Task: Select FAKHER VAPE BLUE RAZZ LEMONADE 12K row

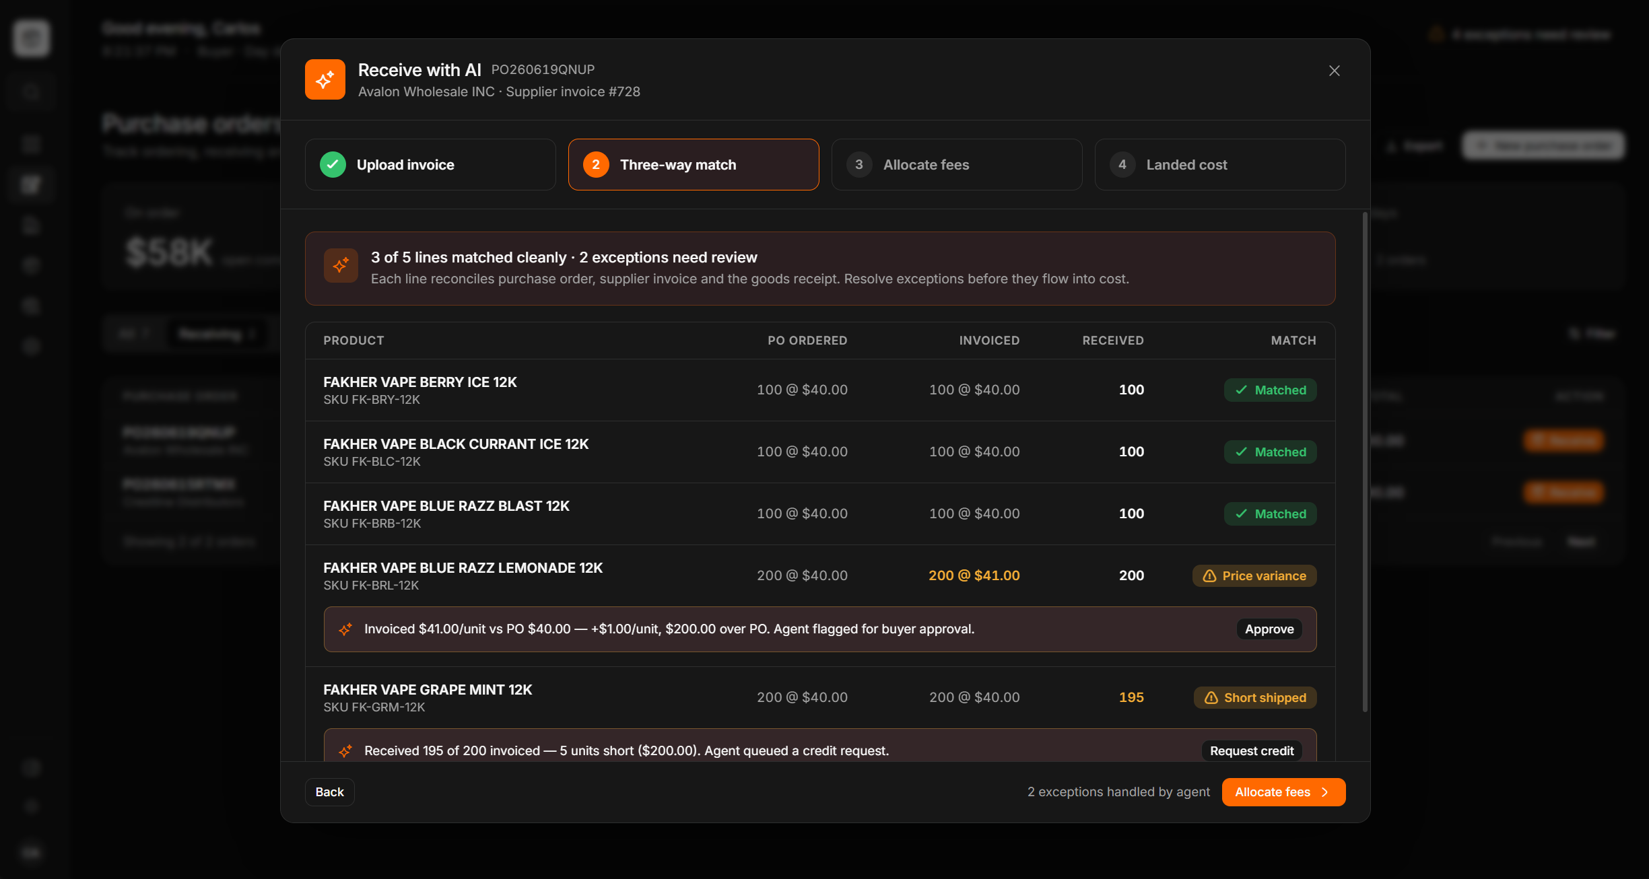Action: tap(820, 576)
